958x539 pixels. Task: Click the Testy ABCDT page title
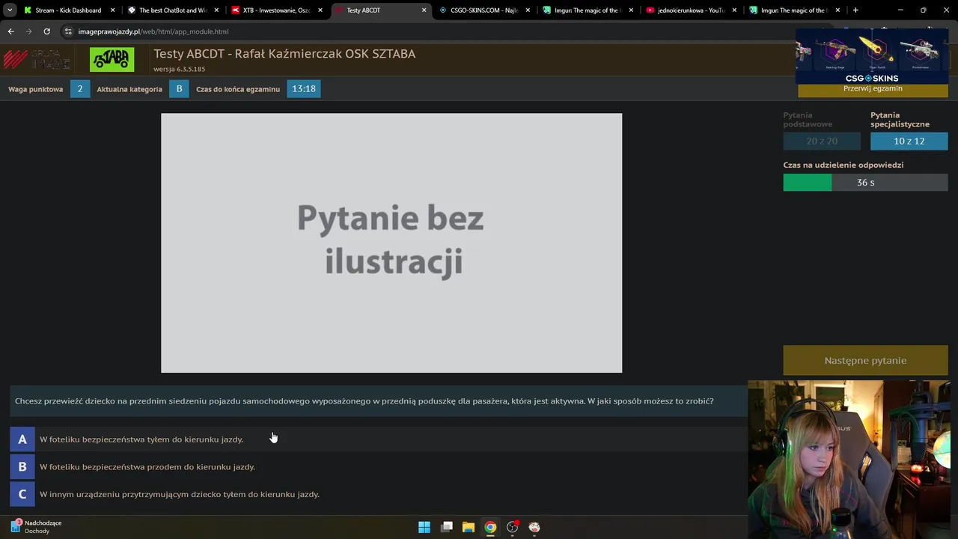(x=284, y=54)
